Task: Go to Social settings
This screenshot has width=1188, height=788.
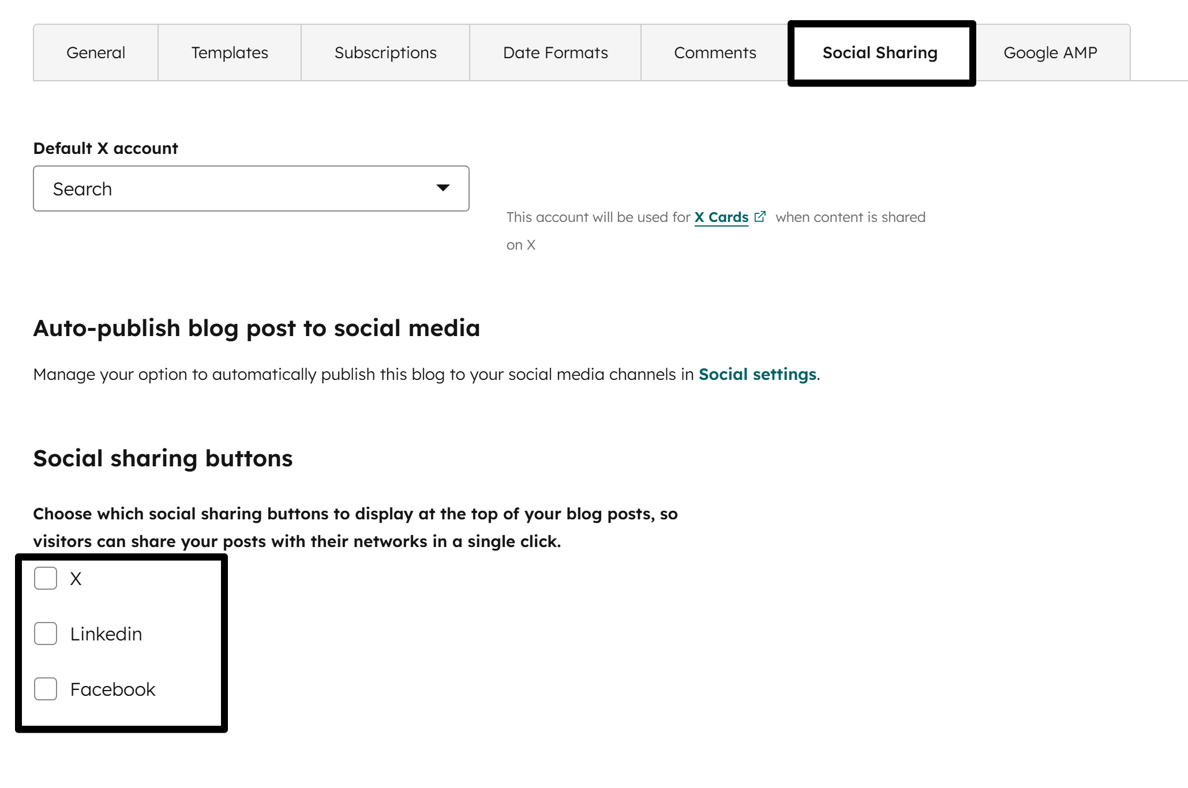Action: (x=757, y=374)
